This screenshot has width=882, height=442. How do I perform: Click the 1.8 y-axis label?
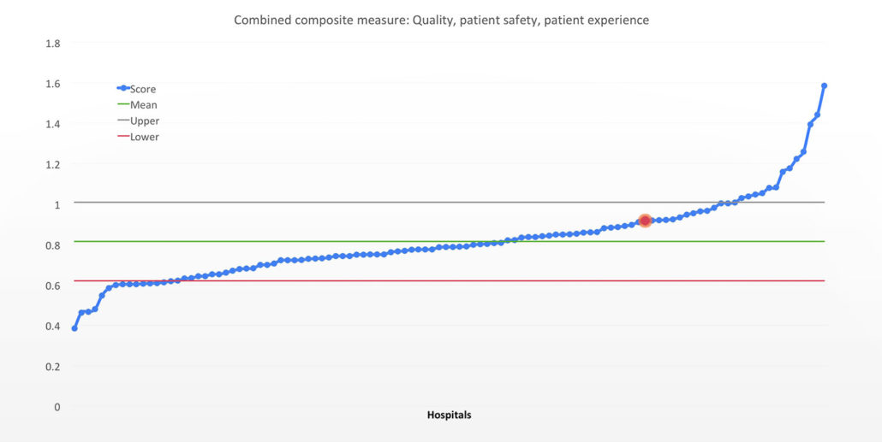(x=53, y=44)
